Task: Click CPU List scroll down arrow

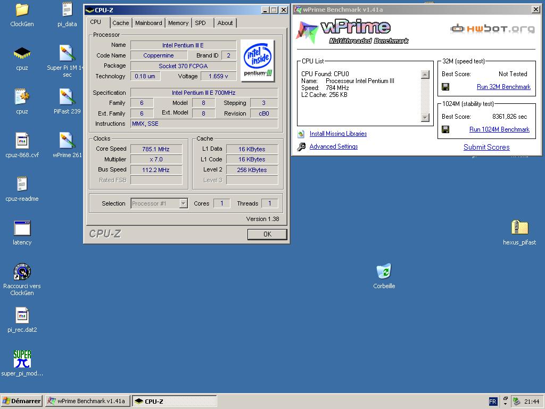Action: pyautogui.click(x=425, y=118)
